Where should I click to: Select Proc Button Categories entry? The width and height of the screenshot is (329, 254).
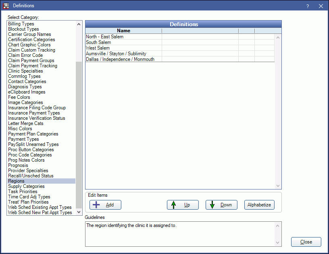(42, 150)
